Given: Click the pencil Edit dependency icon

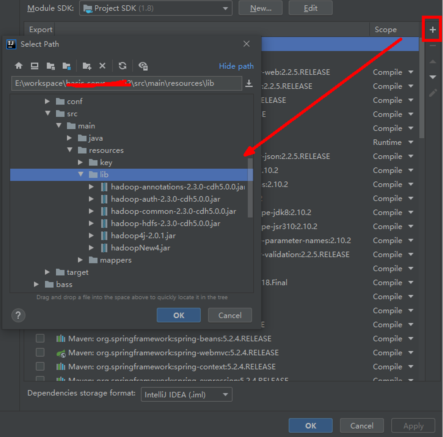Looking at the screenshot, I should pos(432,93).
